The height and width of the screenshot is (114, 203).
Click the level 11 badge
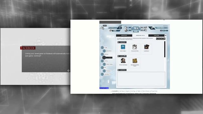120,28
